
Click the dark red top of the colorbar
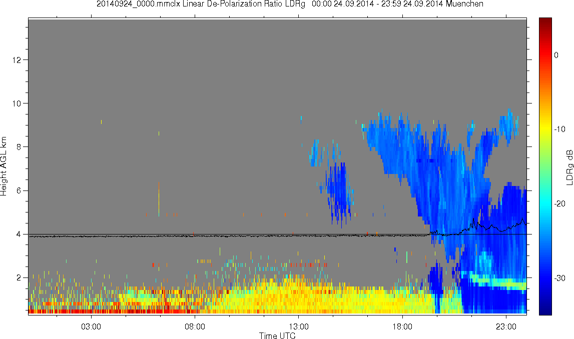click(545, 22)
